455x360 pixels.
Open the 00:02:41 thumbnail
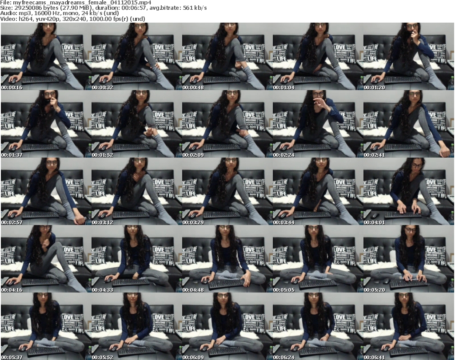(409, 124)
